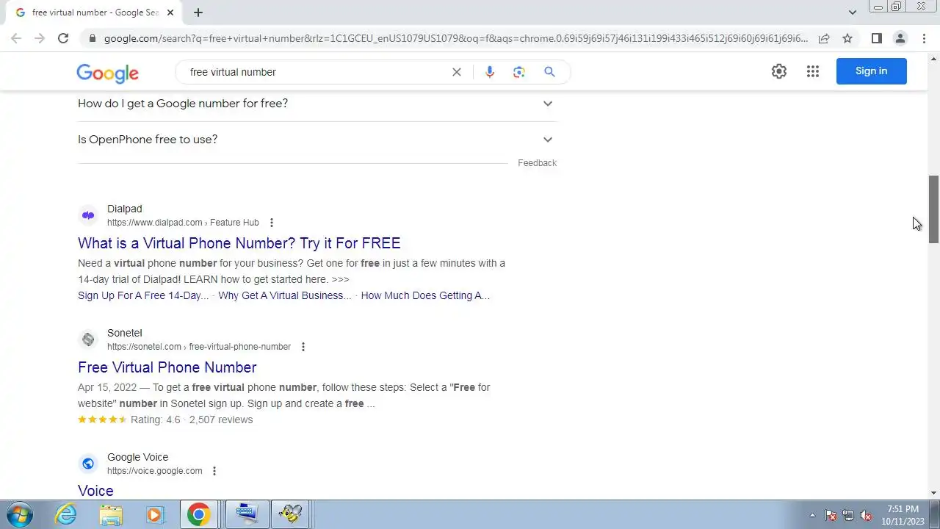
Task: Close the free virtual number tab
Action: pyautogui.click(x=170, y=12)
